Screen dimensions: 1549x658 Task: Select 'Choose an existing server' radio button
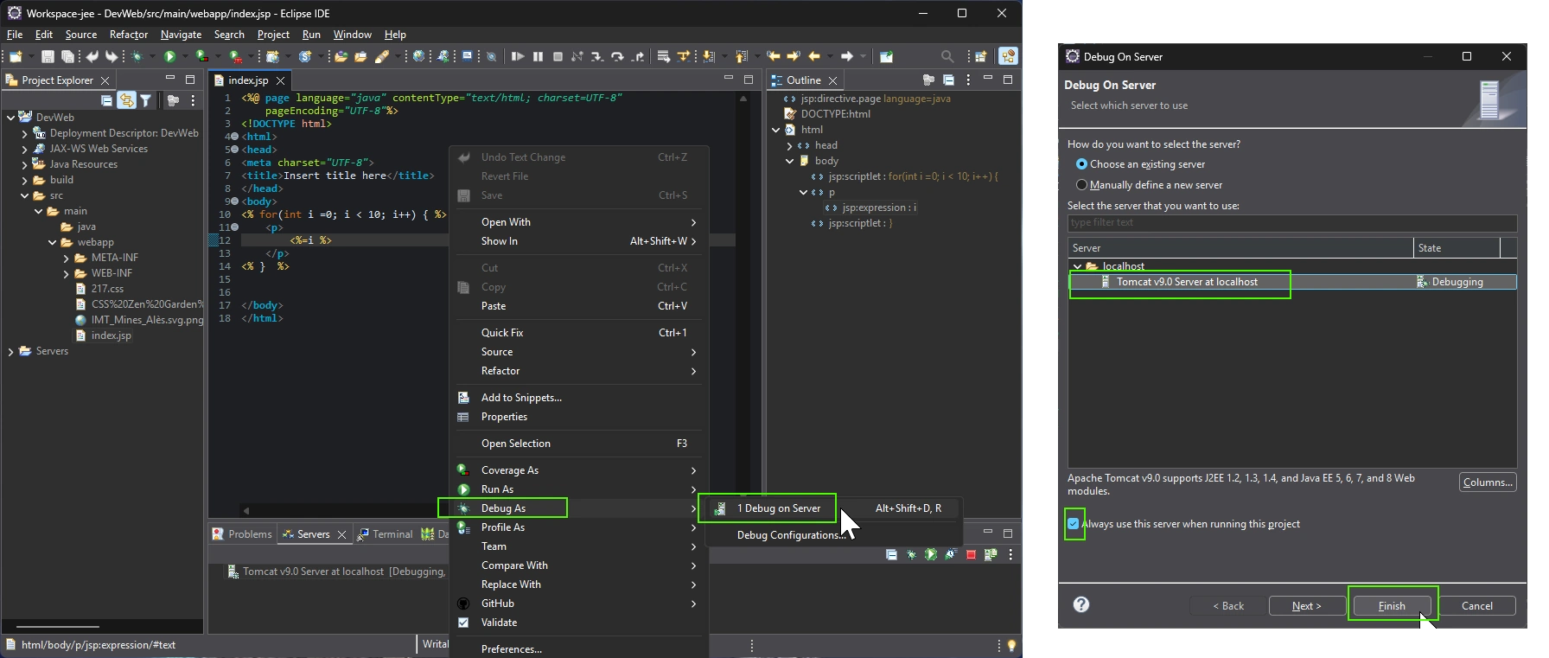pyautogui.click(x=1081, y=164)
